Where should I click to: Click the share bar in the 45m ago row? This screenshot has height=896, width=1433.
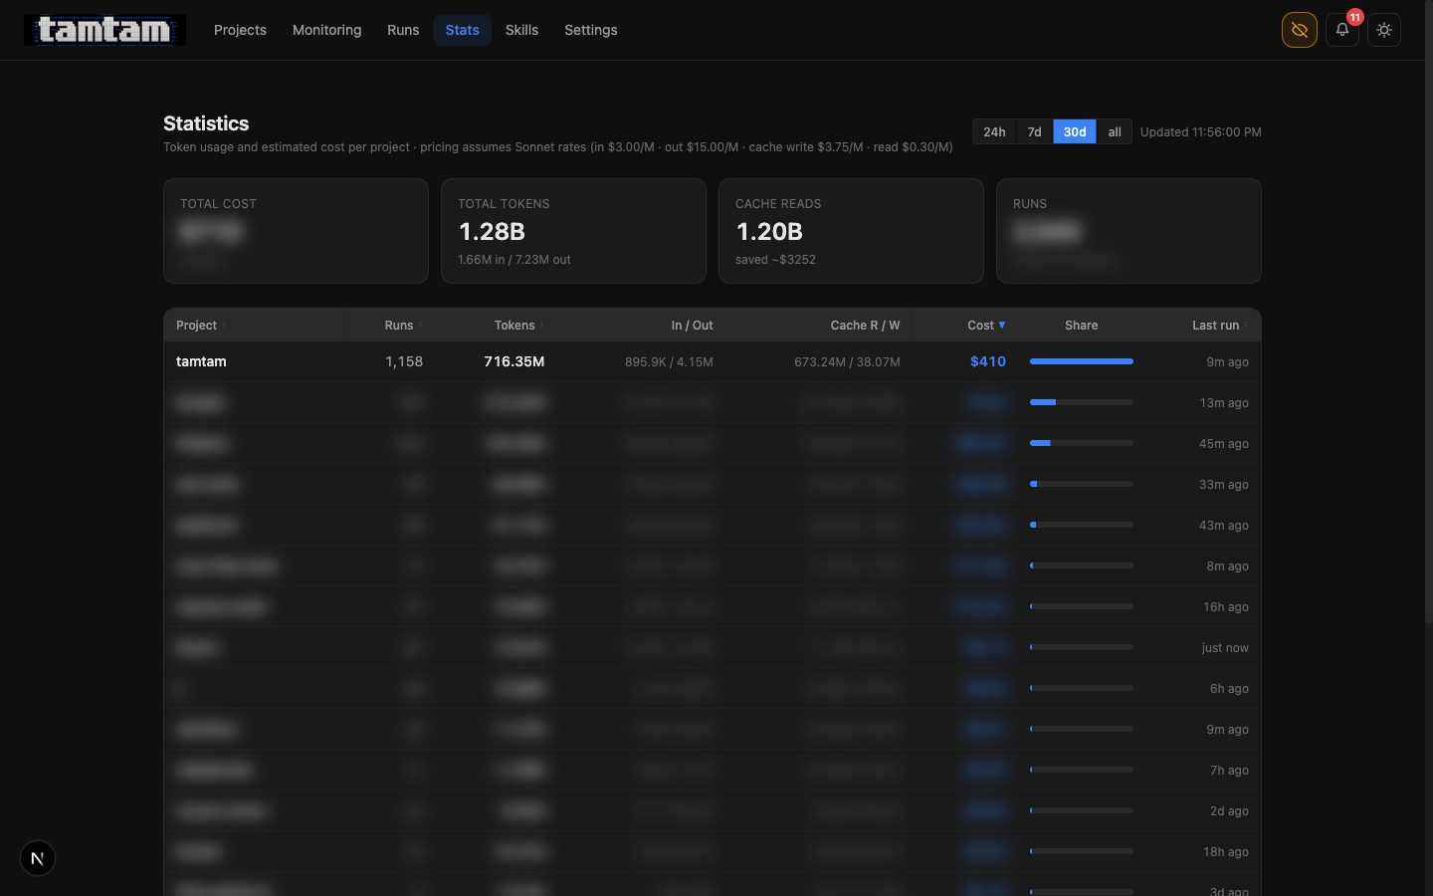(x=1082, y=443)
